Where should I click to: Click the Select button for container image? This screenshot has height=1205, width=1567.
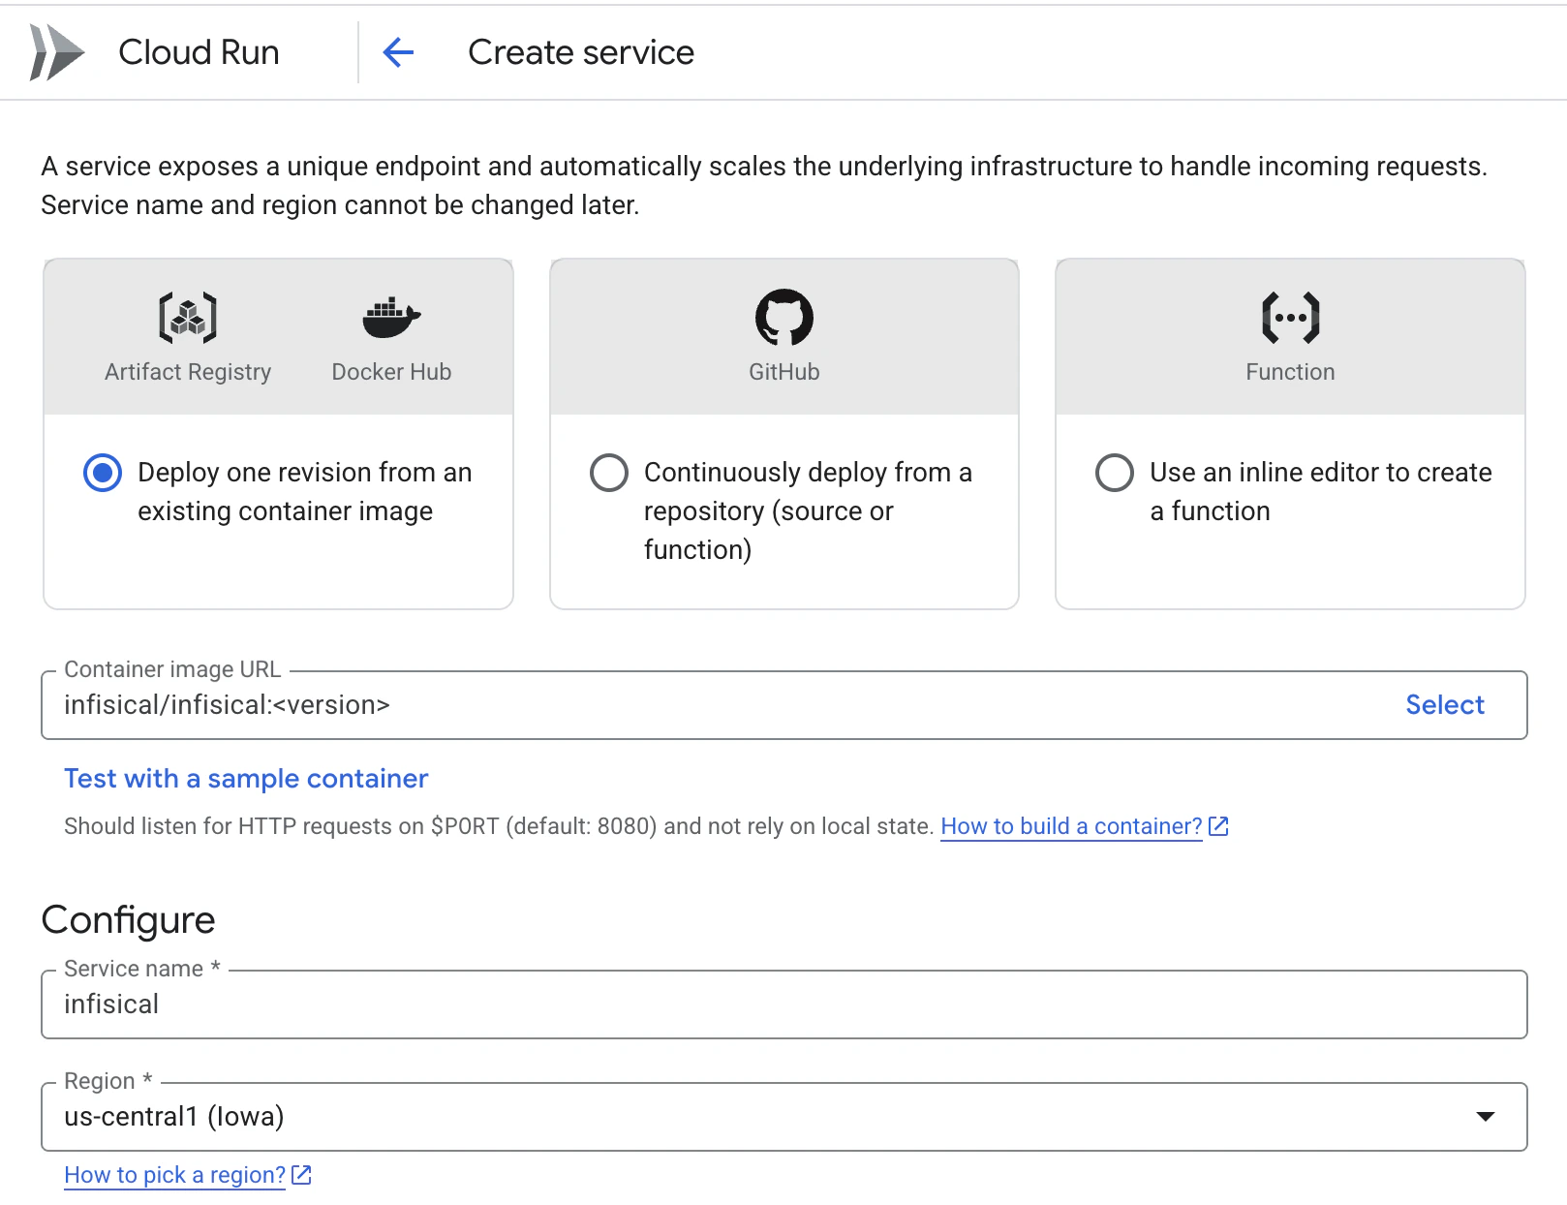point(1444,705)
